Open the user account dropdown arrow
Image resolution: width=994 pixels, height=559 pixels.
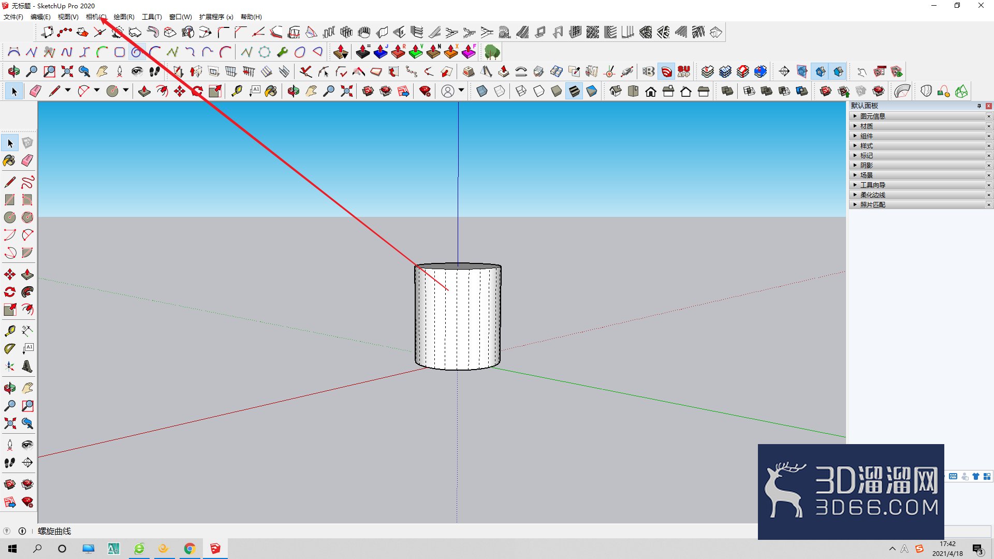(x=461, y=91)
